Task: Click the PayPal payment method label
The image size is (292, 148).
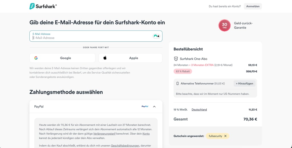Action: [x=39, y=106]
